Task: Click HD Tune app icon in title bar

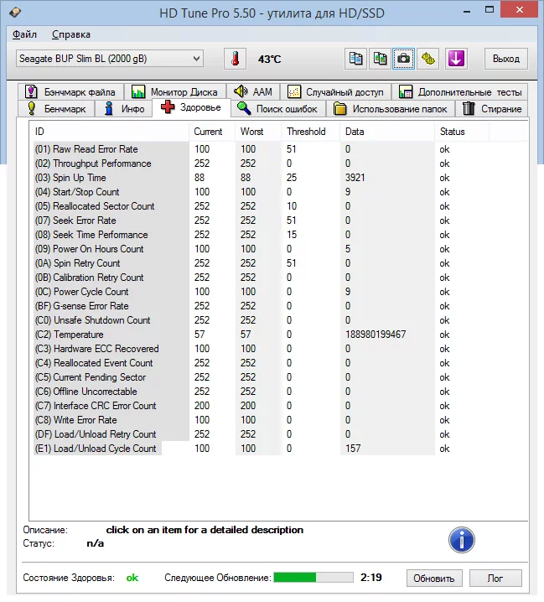Action: tap(15, 12)
